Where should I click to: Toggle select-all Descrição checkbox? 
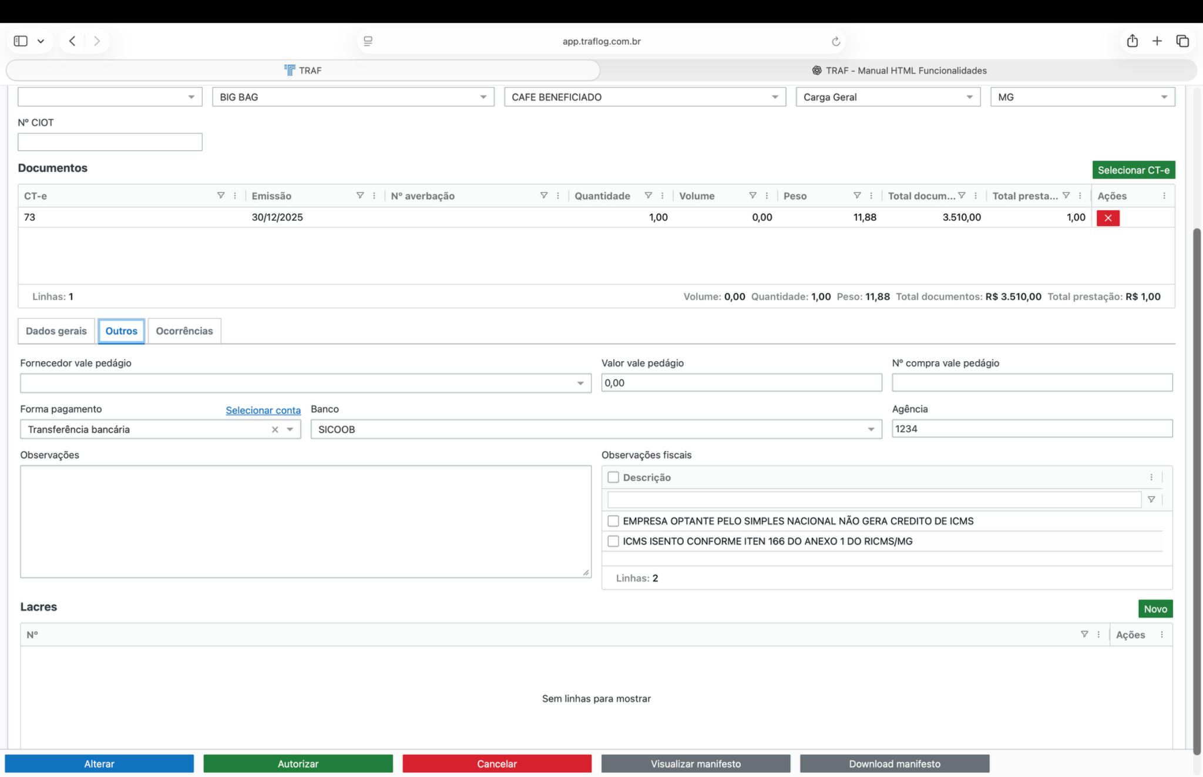pos(613,477)
